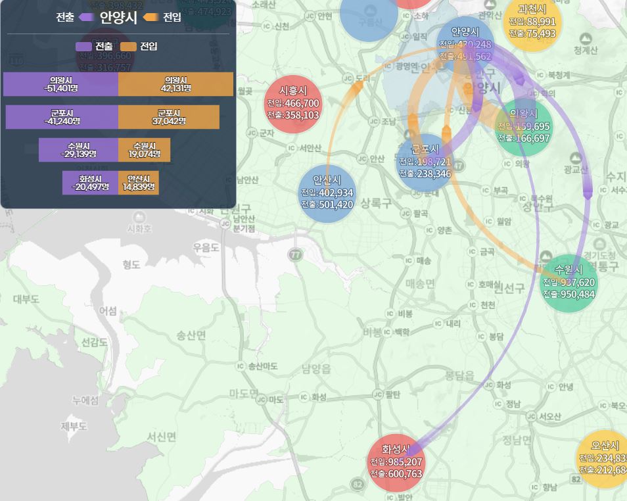
Task: Select the JC 조남 junction marker
Action: pos(374,121)
